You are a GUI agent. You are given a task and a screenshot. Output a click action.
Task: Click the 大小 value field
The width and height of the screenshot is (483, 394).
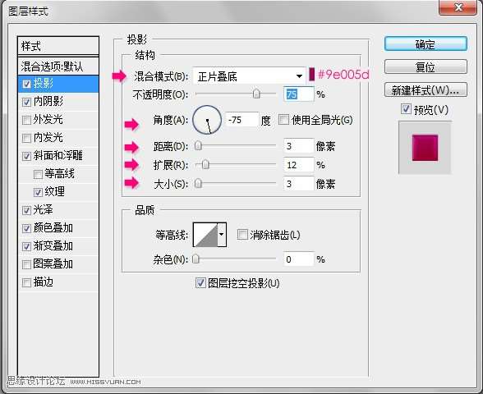pyautogui.click(x=299, y=184)
